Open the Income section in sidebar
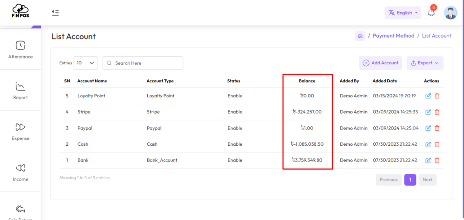The height and width of the screenshot is (220, 464). 20,172
